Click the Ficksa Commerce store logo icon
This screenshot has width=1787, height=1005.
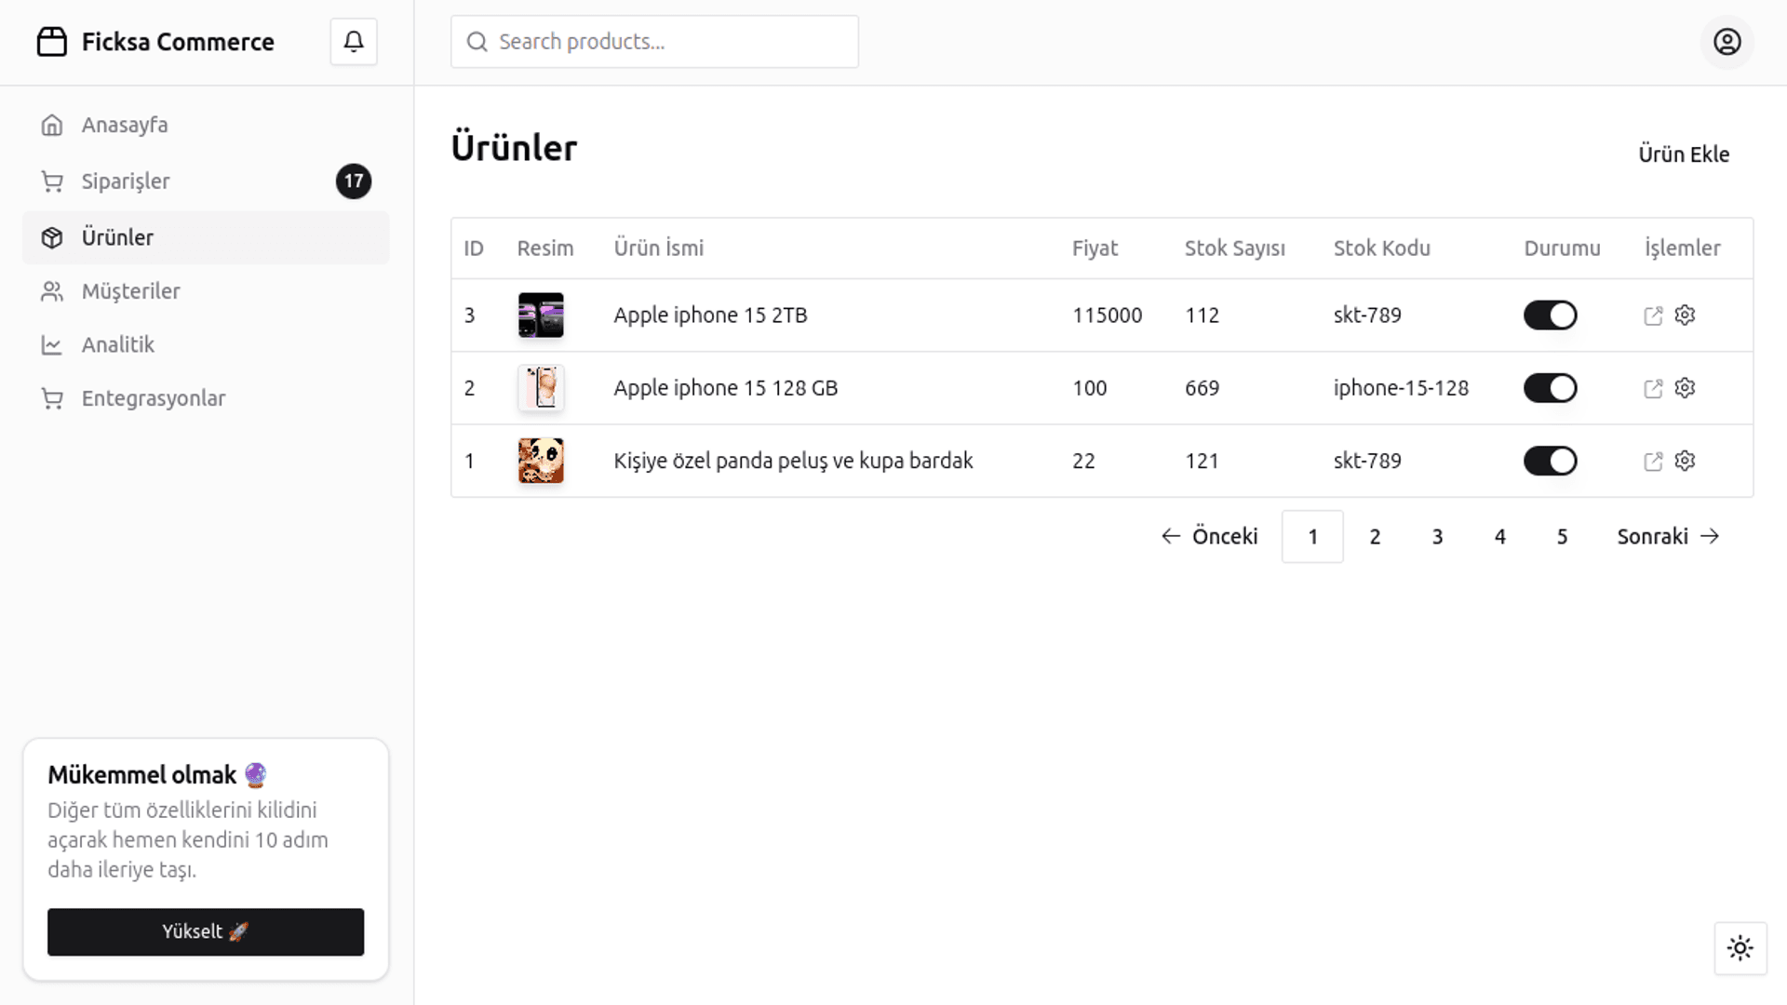tap(52, 42)
